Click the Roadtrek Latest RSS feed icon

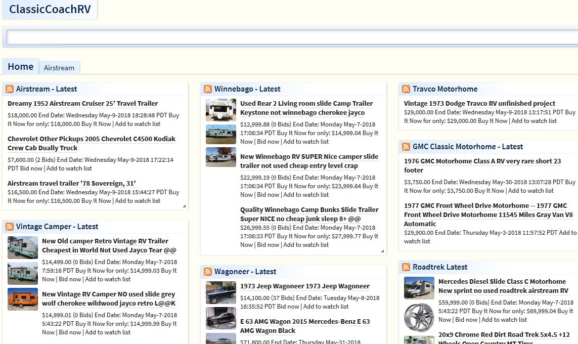(406, 267)
